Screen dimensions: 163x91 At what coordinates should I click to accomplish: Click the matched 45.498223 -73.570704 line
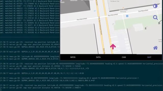pyautogui.click(x=30, y=8)
